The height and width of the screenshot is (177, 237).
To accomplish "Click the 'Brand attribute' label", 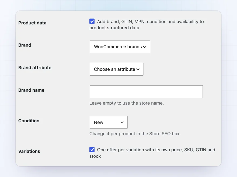I will 35,68.
